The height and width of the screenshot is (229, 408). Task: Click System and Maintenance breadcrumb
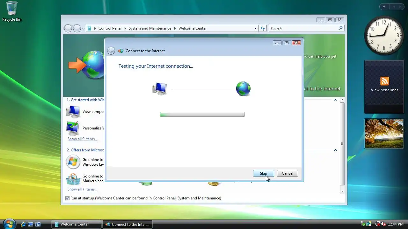pos(150,28)
